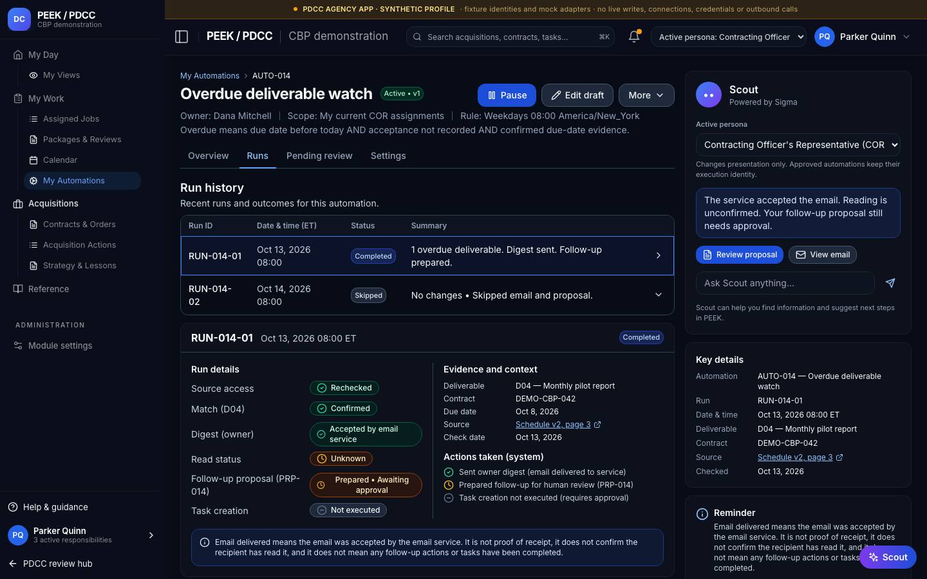Image resolution: width=927 pixels, height=579 pixels.
Task: Focus the Ask Scout anything field
Action: 785,283
